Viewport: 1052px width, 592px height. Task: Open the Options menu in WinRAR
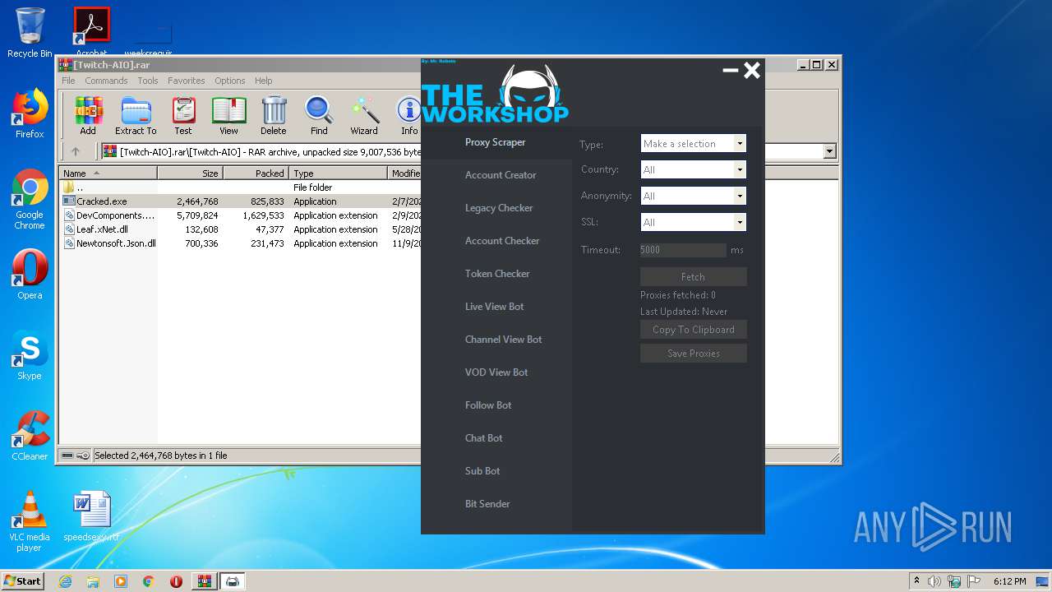(230, 81)
